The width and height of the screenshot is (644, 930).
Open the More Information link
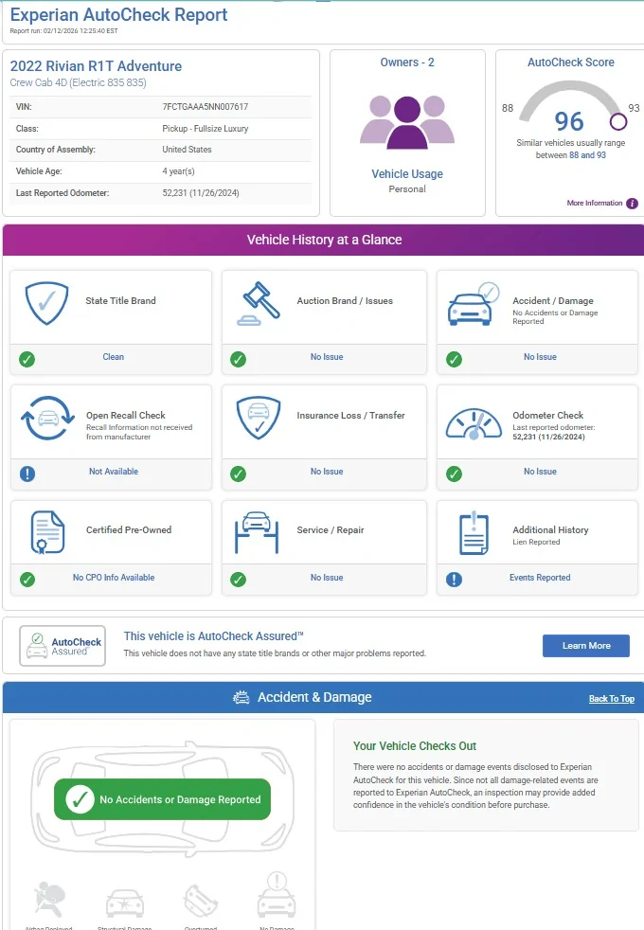click(x=594, y=203)
